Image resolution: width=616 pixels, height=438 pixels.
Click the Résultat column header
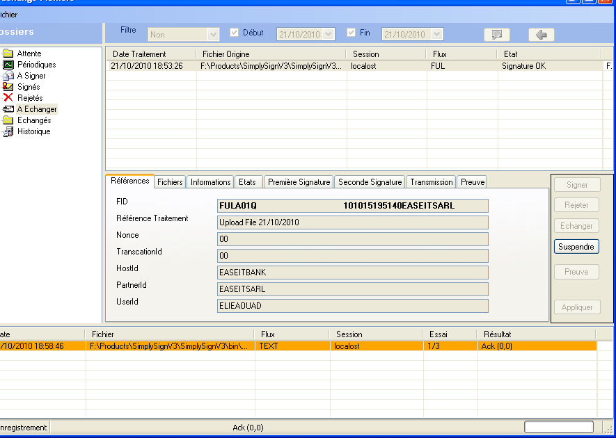[x=537, y=334]
